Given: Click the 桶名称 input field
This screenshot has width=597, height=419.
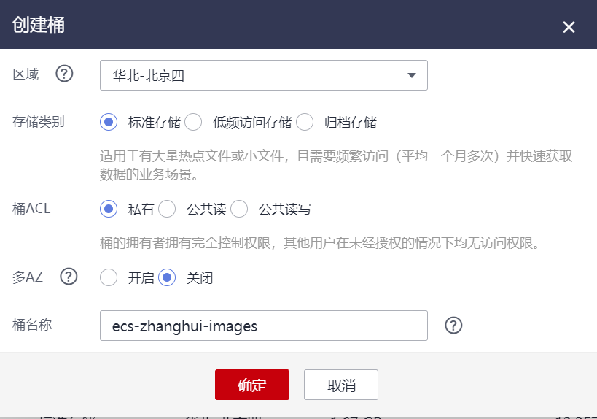Looking at the screenshot, I should [x=263, y=326].
